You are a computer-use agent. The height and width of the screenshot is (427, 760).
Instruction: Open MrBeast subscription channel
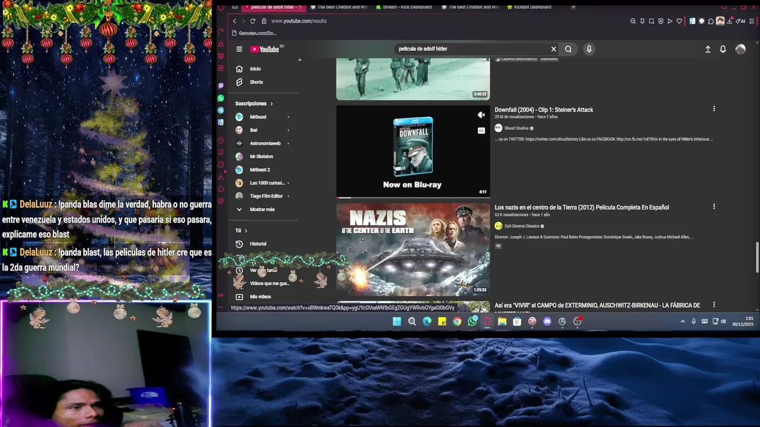[x=258, y=117]
